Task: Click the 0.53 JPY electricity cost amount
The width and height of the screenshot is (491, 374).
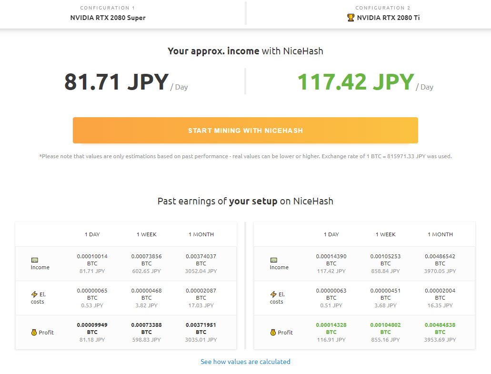Action: [x=92, y=305]
